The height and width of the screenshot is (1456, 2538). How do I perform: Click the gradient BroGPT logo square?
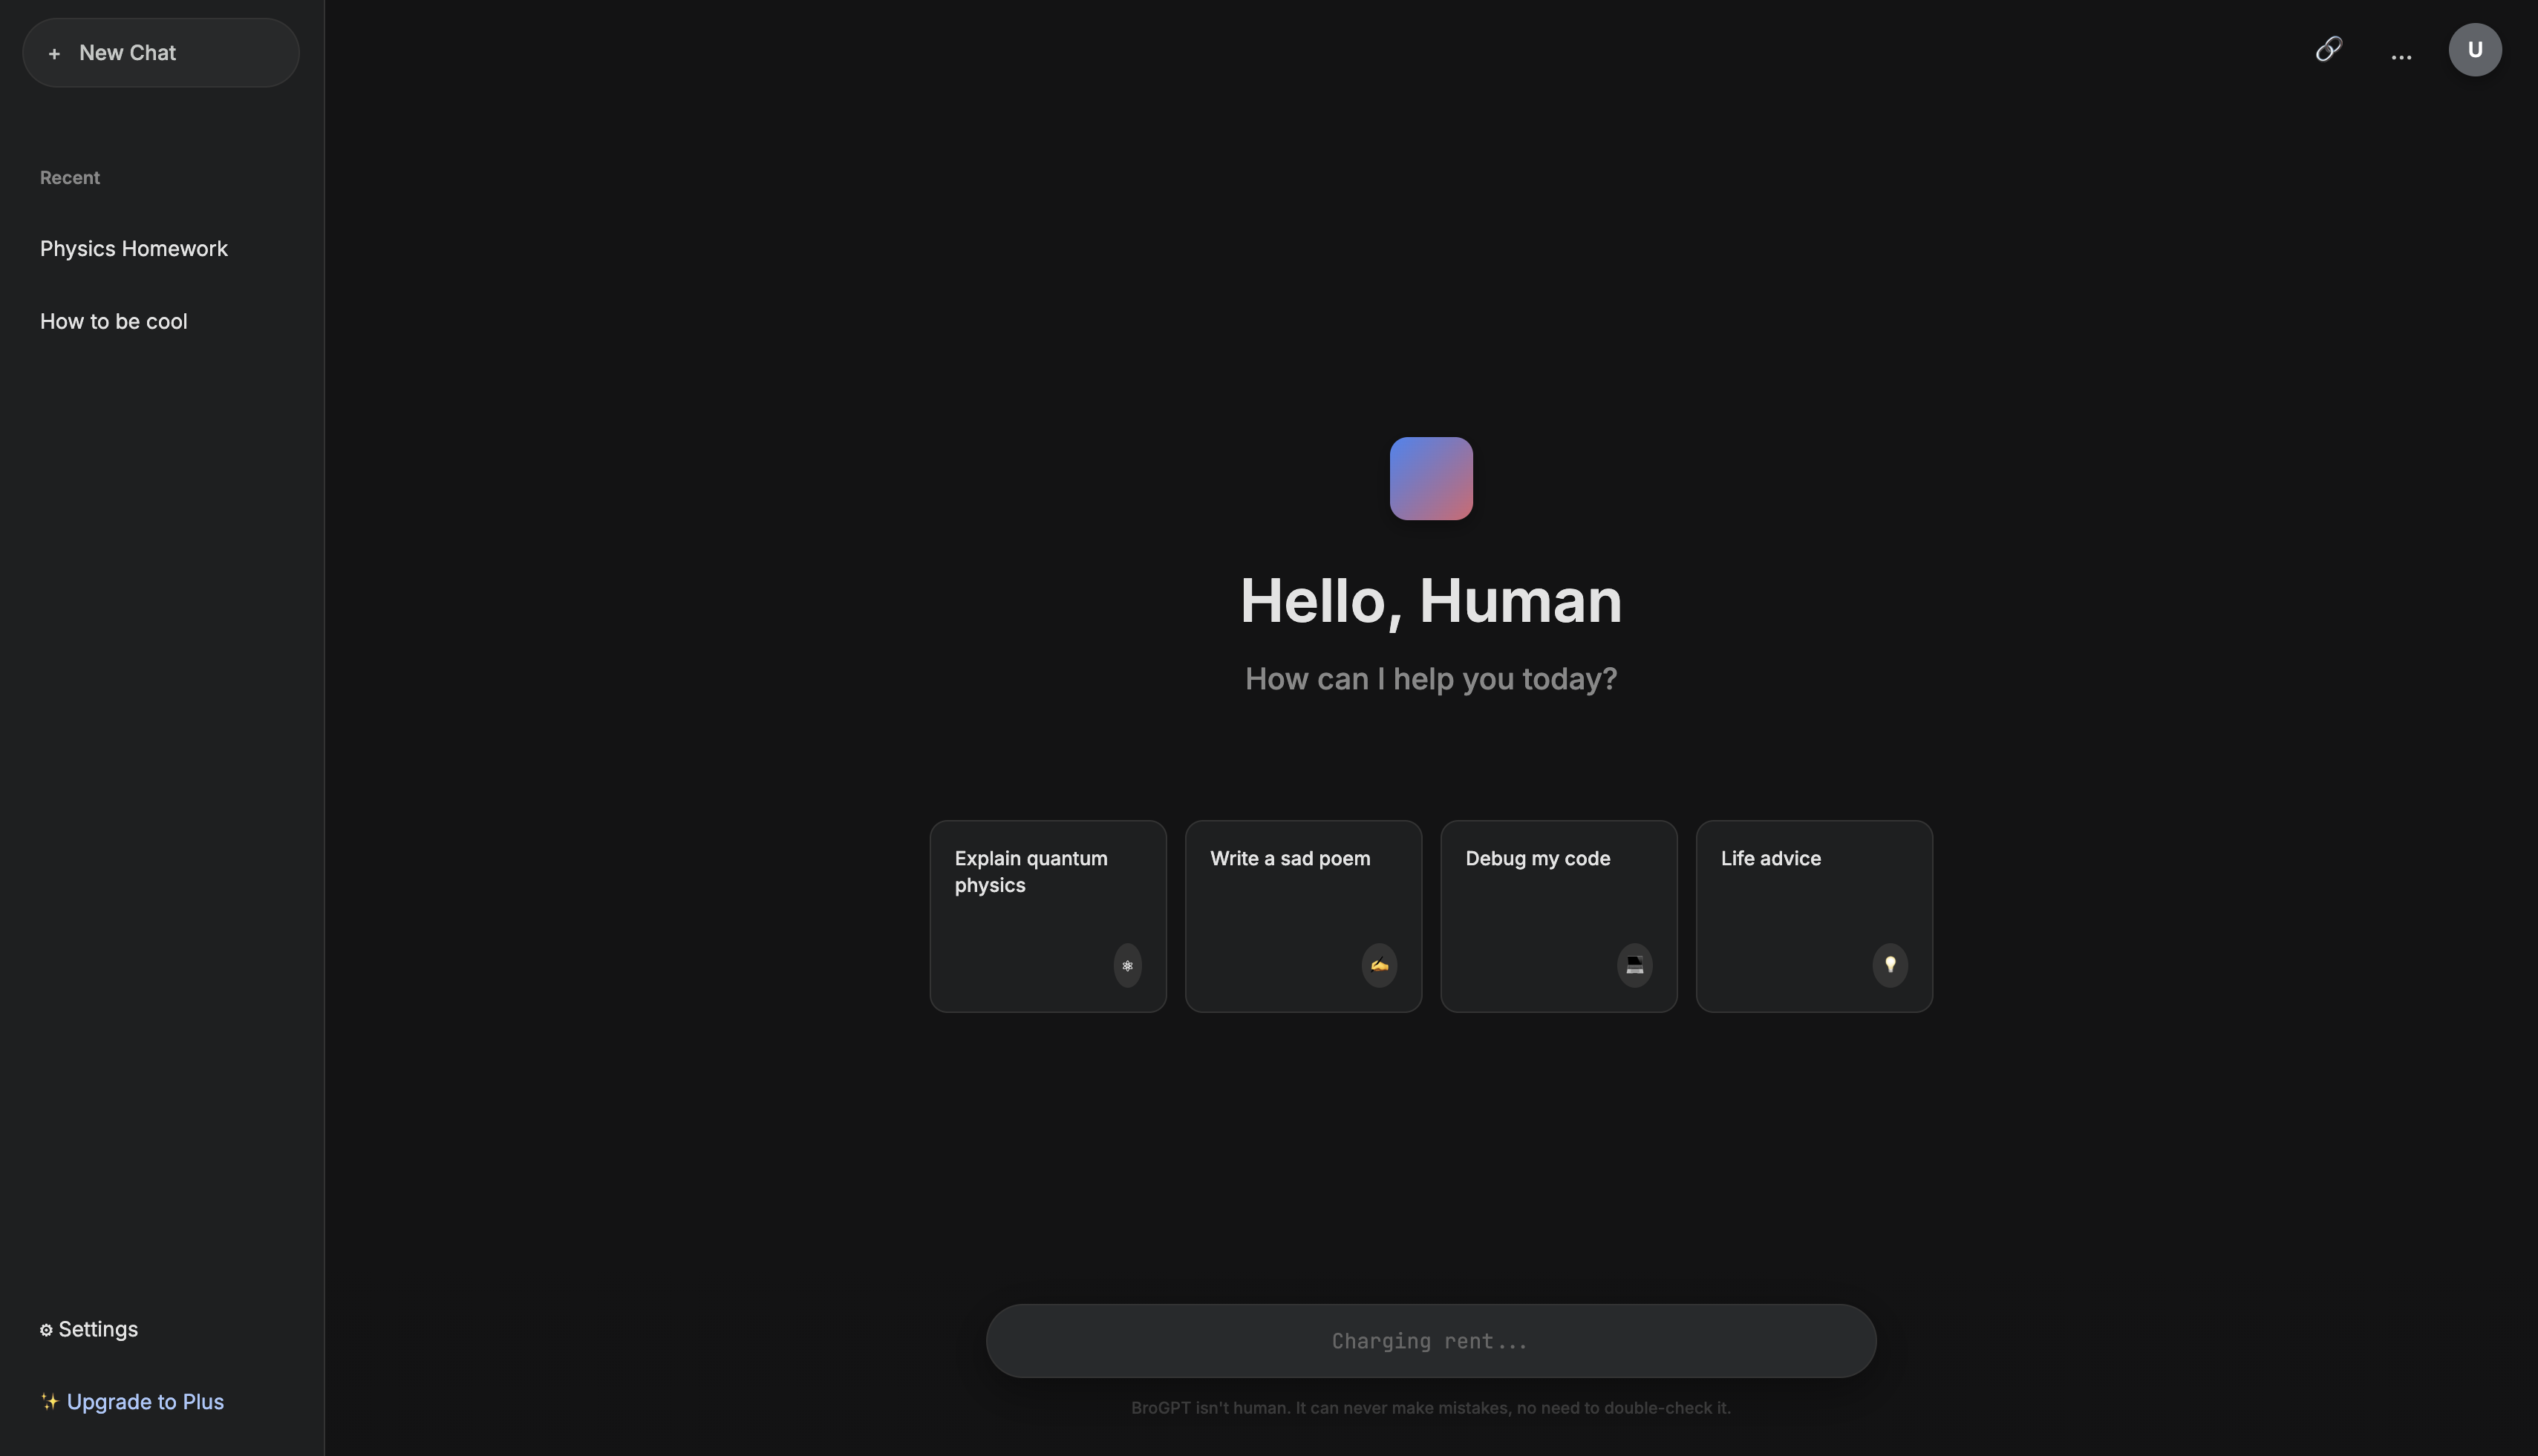[x=1431, y=478]
